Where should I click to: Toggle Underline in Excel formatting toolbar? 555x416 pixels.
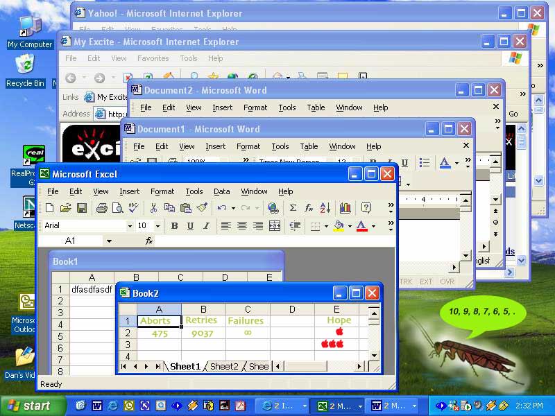tap(190, 226)
